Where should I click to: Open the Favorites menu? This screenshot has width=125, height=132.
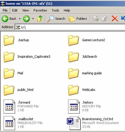[x=40, y=10]
